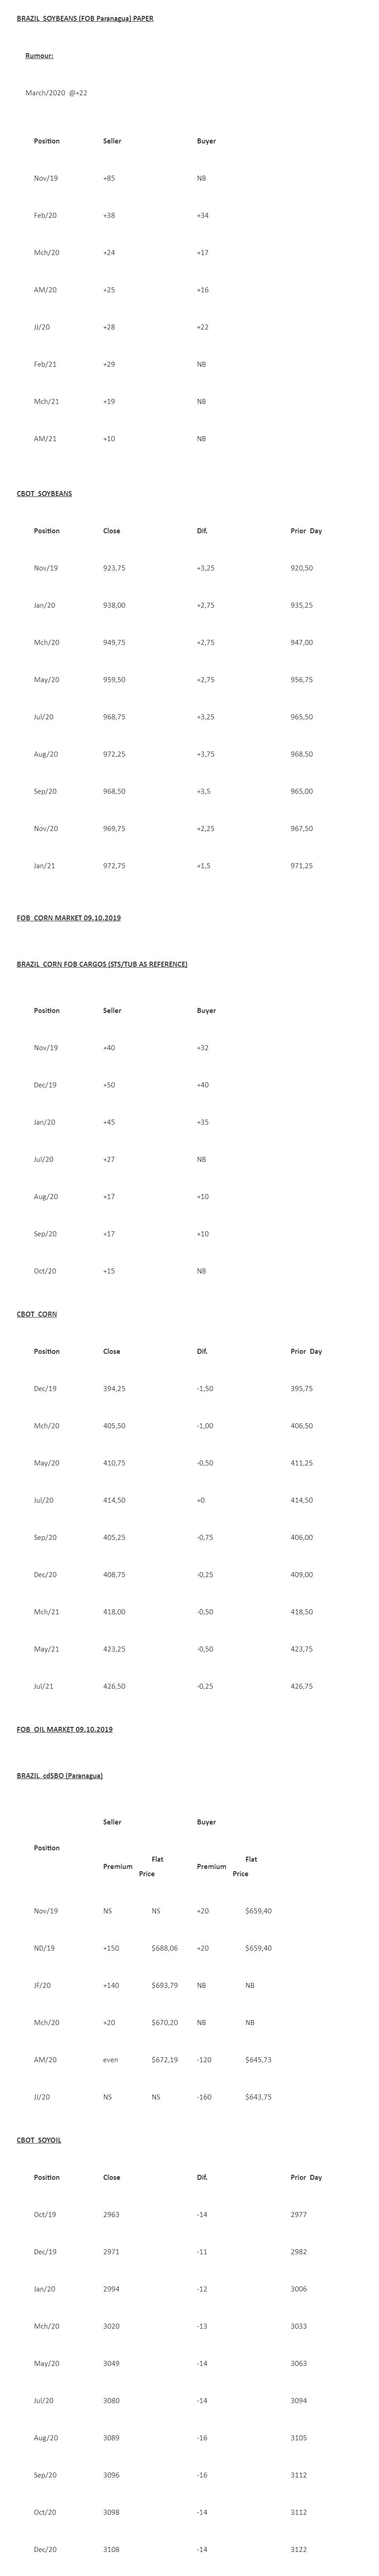The width and height of the screenshot is (379, 2576).
Task: Click the Prior Day value 971,25
Action: pos(301,865)
